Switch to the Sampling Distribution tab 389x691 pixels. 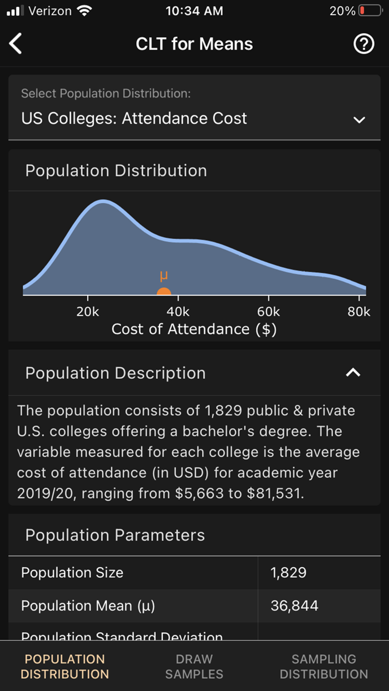point(324,666)
